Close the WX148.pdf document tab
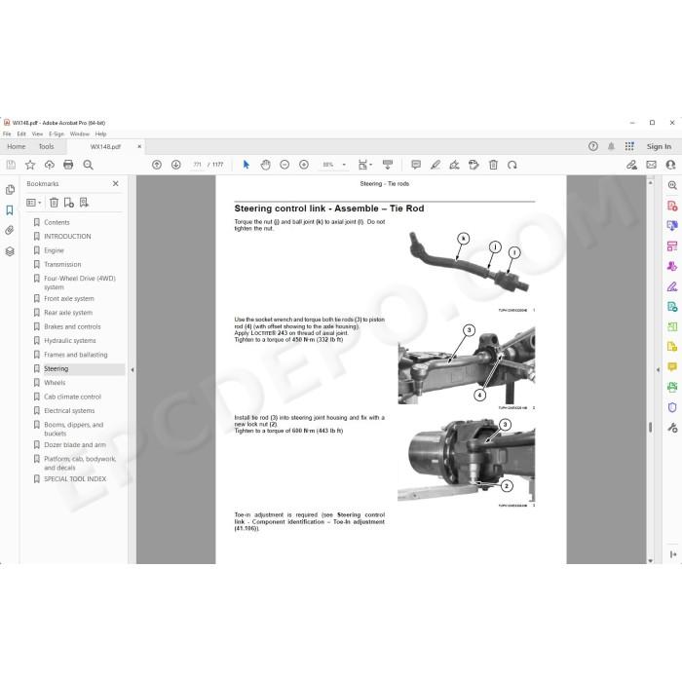This screenshot has height=682, width=682. [139, 146]
